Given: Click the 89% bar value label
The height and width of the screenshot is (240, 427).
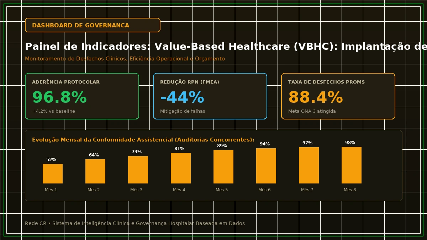Looking at the screenshot, I should [222, 146].
